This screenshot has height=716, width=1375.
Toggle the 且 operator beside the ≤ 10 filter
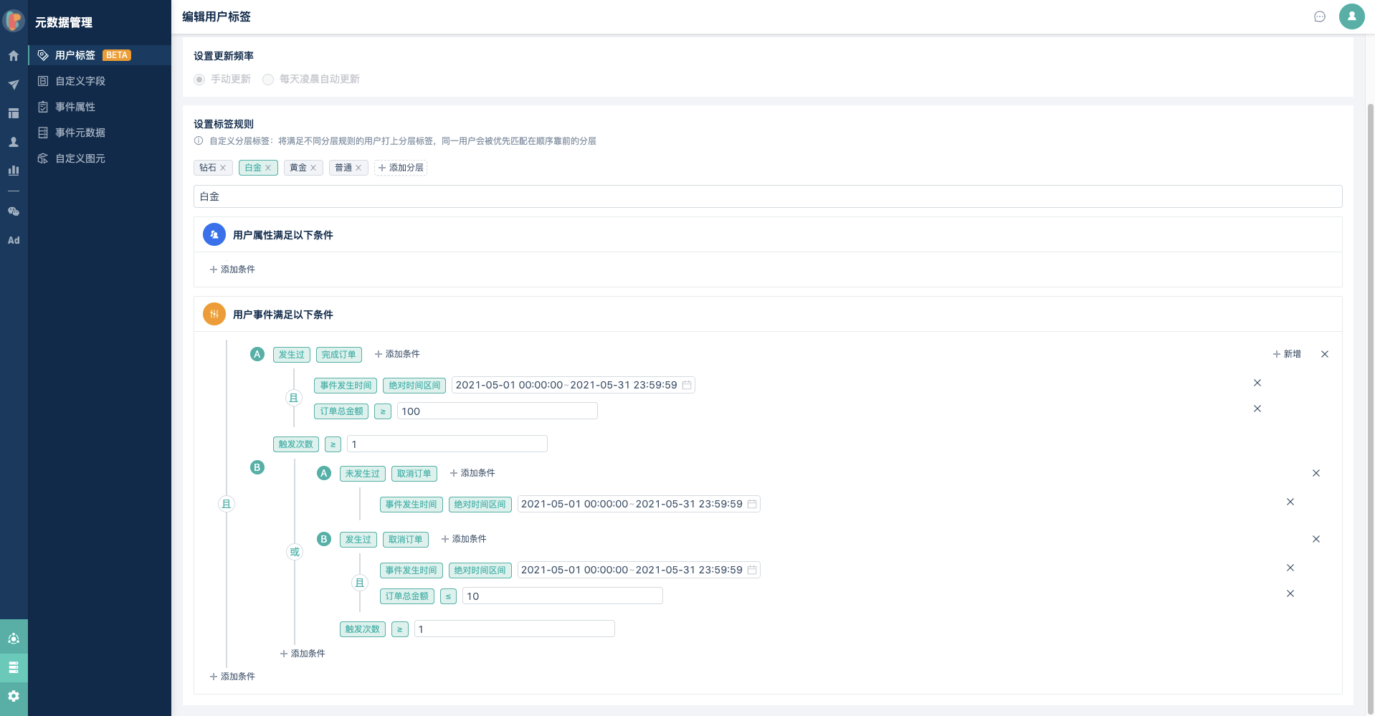pyautogui.click(x=360, y=583)
